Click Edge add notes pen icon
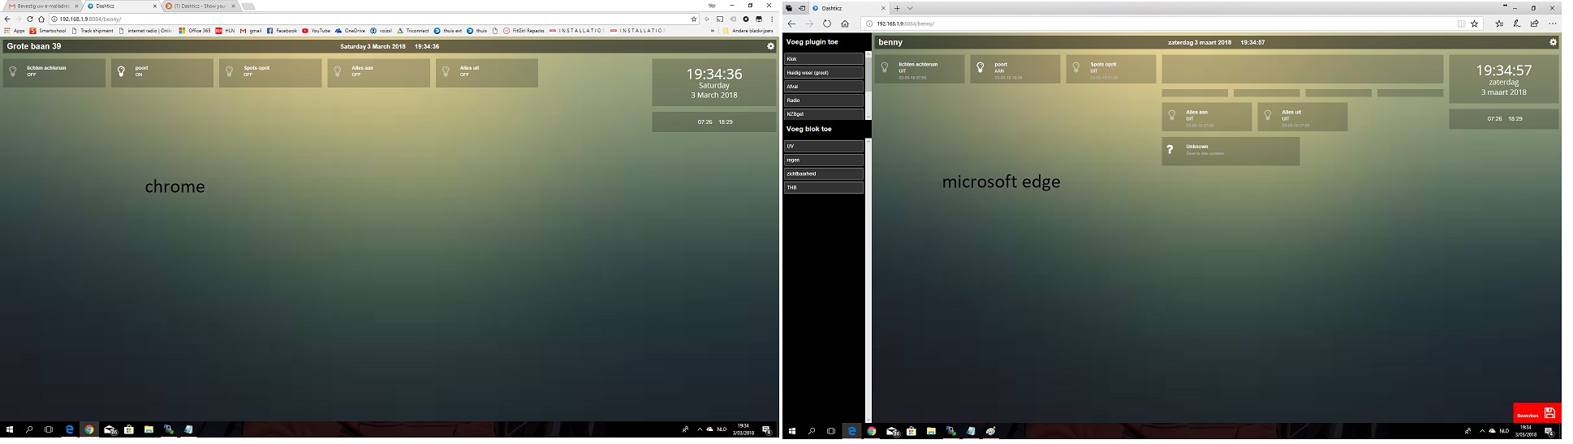 tap(1517, 23)
